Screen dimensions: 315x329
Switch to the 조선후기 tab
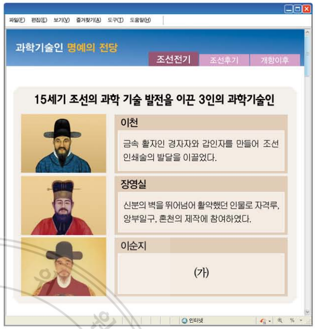pyautogui.click(x=224, y=60)
